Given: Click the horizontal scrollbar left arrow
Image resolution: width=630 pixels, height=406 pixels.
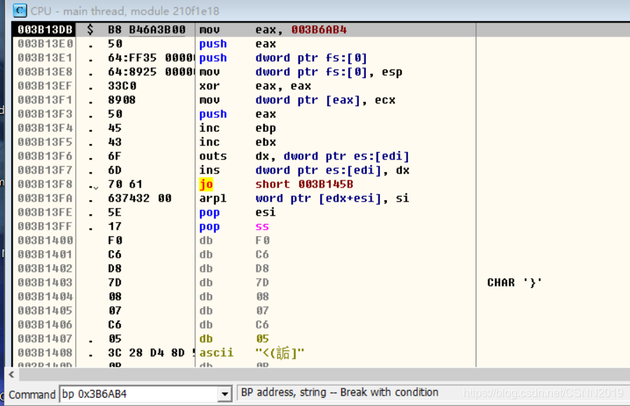Looking at the screenshot, I should pos(12,374).
